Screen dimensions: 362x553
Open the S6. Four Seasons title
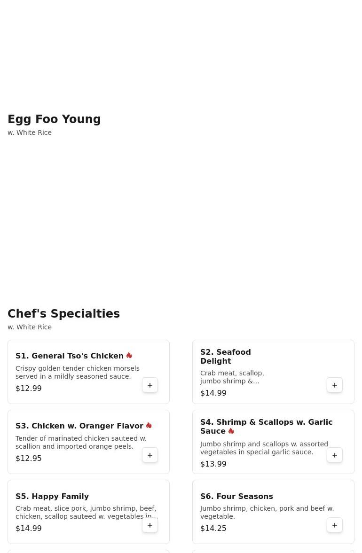tap(237, 496)
